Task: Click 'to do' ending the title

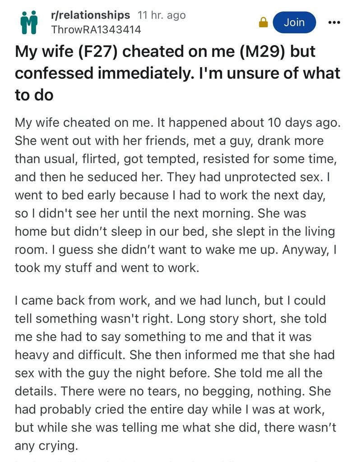Action: click(x=34, y=95)
